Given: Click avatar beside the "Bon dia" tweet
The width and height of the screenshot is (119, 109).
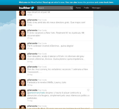Looking at the screenshot, I should click(x=22, y=69).
